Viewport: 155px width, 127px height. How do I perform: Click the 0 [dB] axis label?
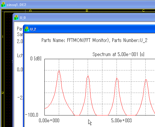click(36, 59)
